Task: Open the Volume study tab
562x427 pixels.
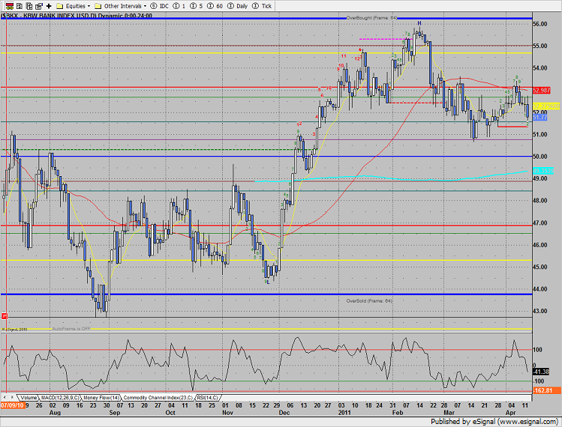Action: 29,398
